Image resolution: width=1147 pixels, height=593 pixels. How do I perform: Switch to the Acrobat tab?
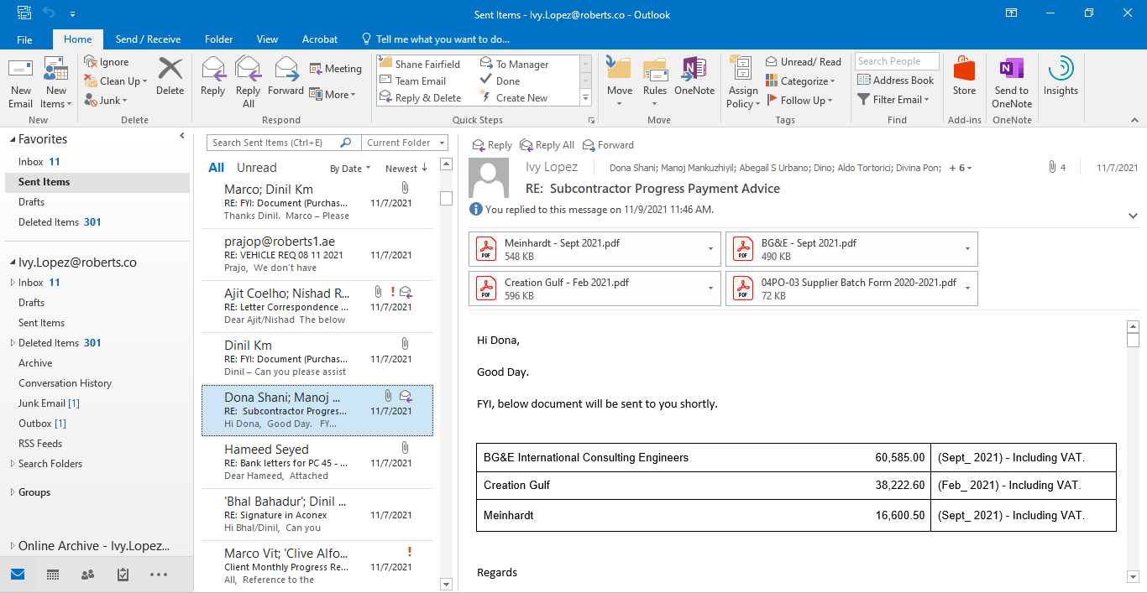(x=320, y=39)
